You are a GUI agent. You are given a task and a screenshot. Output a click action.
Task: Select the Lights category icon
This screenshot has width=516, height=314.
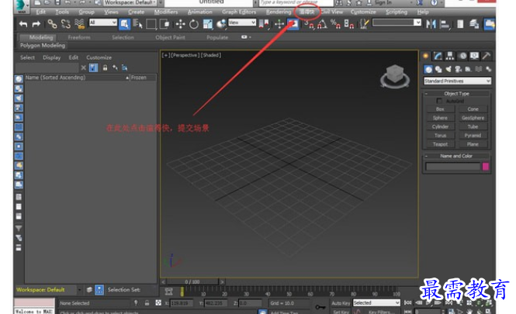[x=449, y=69]
